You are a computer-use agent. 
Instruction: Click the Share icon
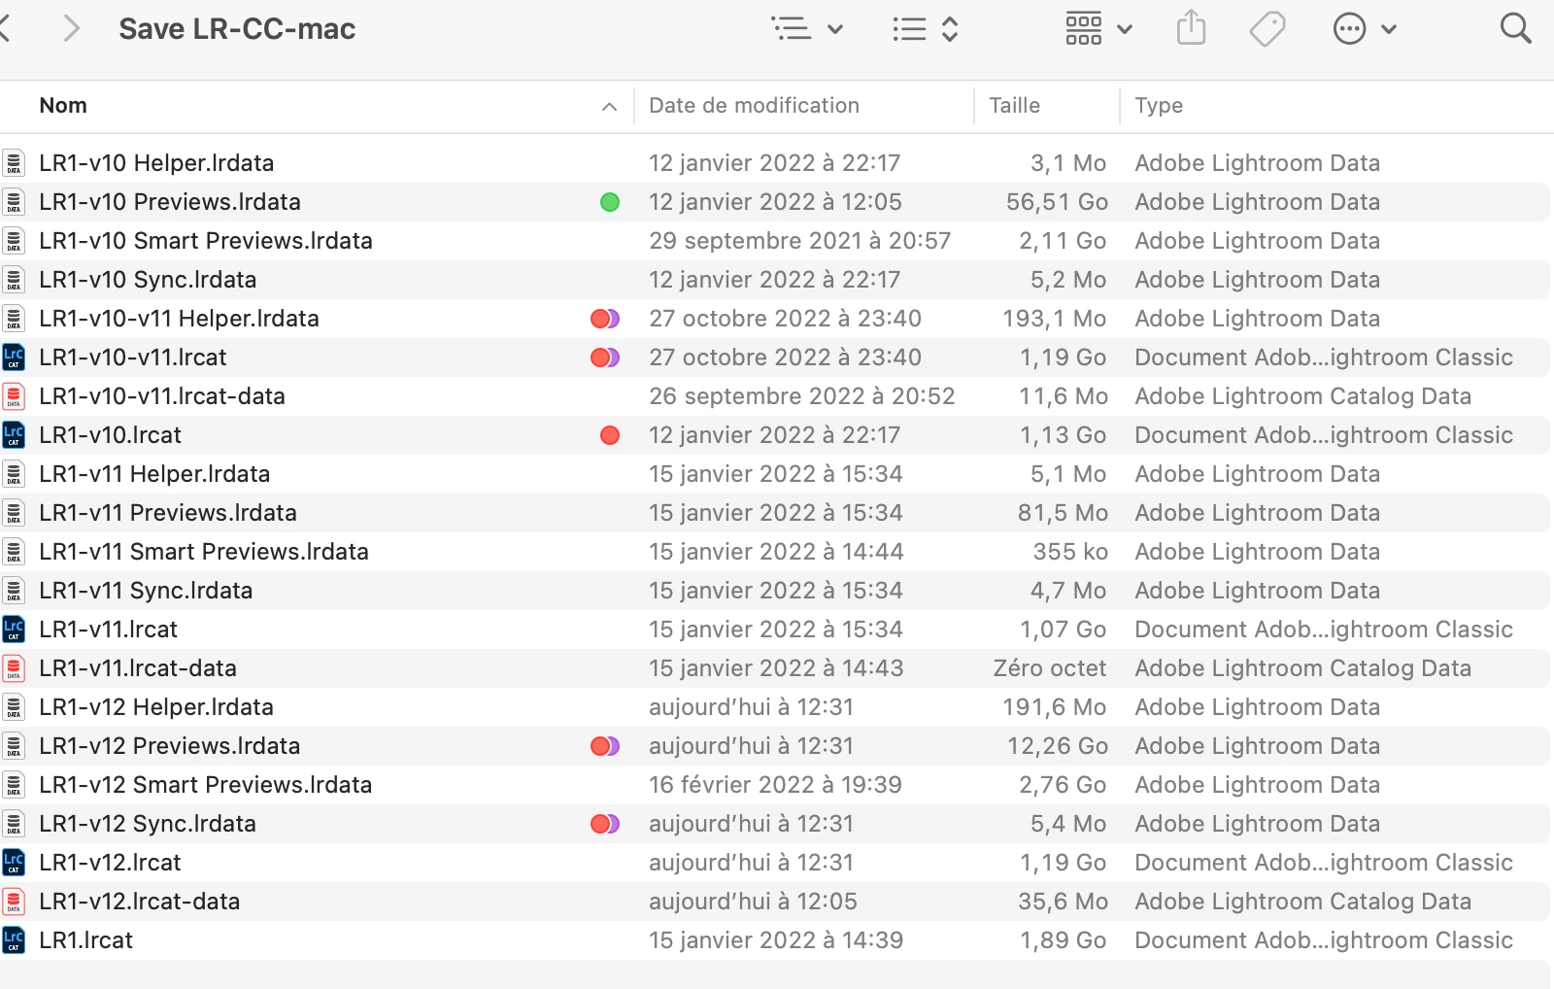[x=1191, y=28]
